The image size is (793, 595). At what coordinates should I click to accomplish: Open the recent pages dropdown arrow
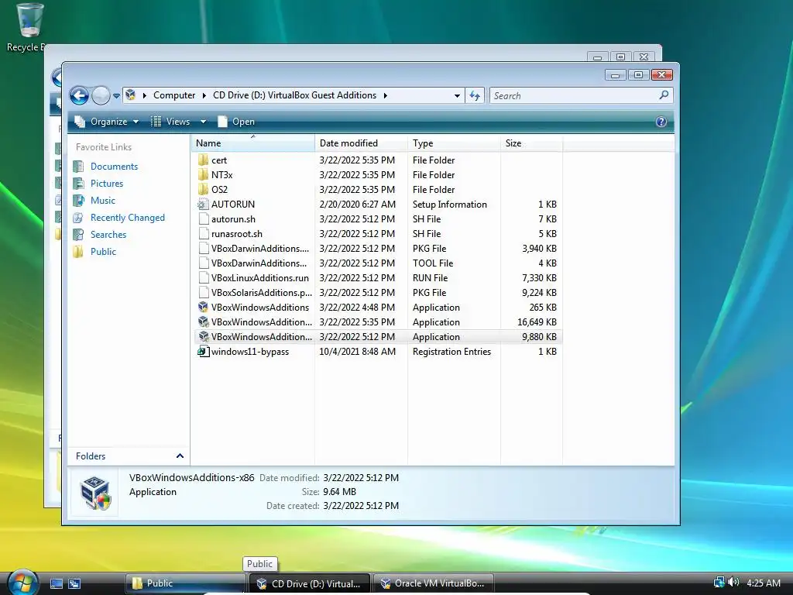coord(116,95)
